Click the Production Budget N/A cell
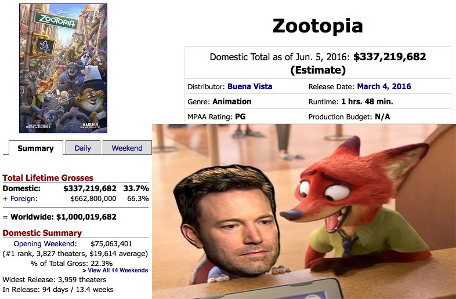456x299 pixels. click(x=378, y=116)
